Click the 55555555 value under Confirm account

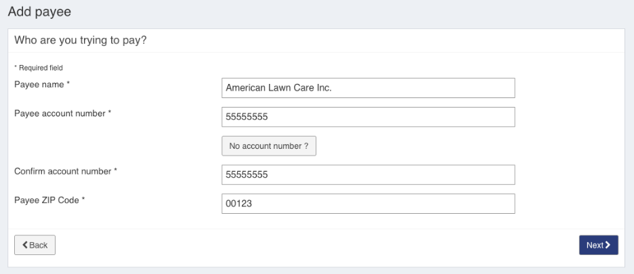point(247,175)
